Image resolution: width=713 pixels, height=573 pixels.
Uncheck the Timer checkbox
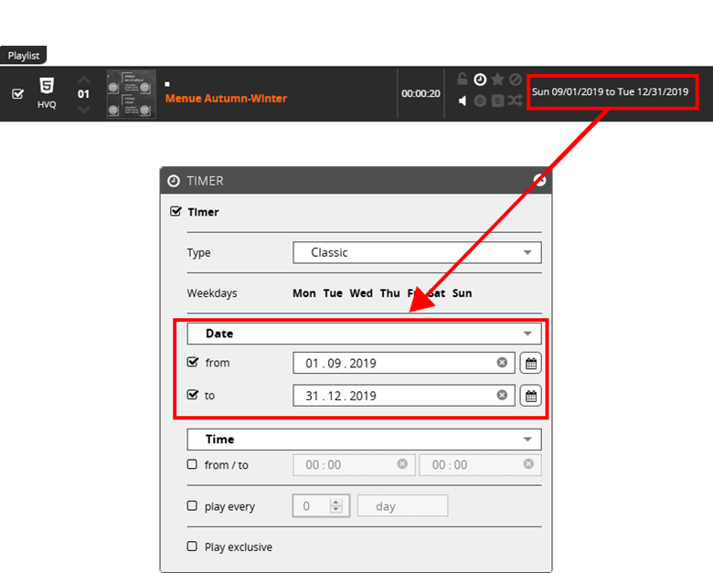pyautogui.click(x=176, y=212)
